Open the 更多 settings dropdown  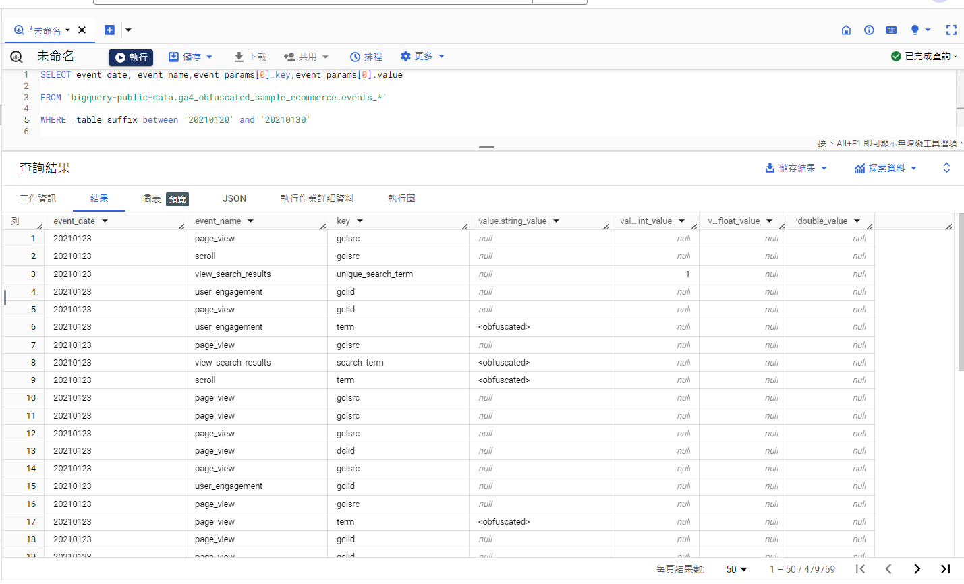coord(422,57)
